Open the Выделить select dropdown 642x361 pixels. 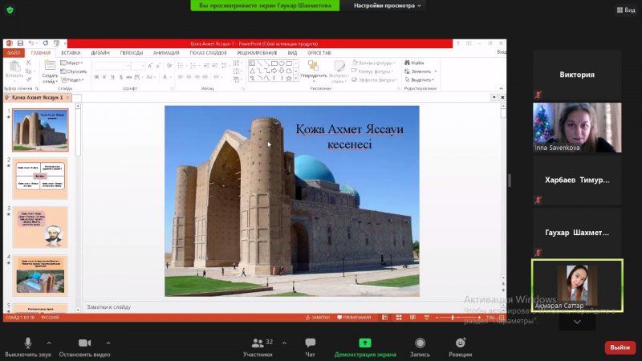420,79
